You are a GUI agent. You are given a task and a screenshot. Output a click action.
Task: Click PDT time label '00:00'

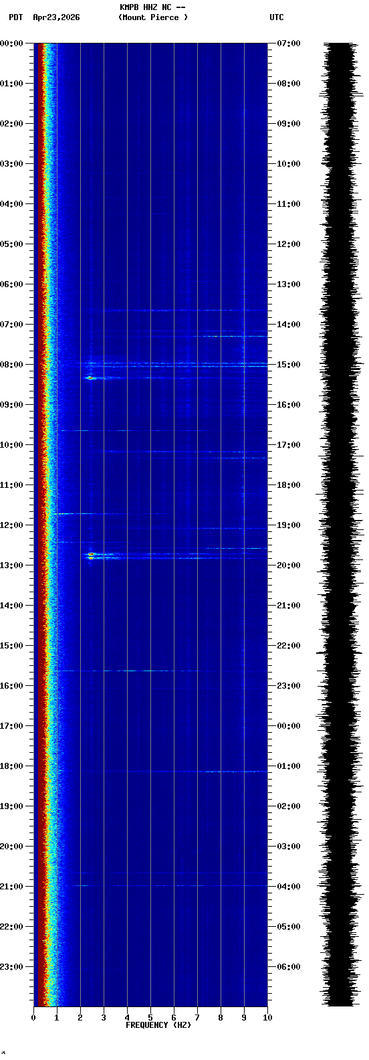point(12,43)
